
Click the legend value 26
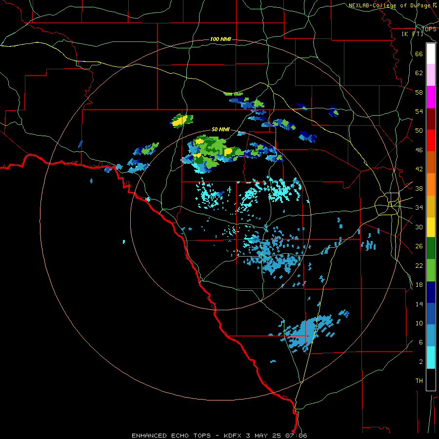[x=419, y=246]
